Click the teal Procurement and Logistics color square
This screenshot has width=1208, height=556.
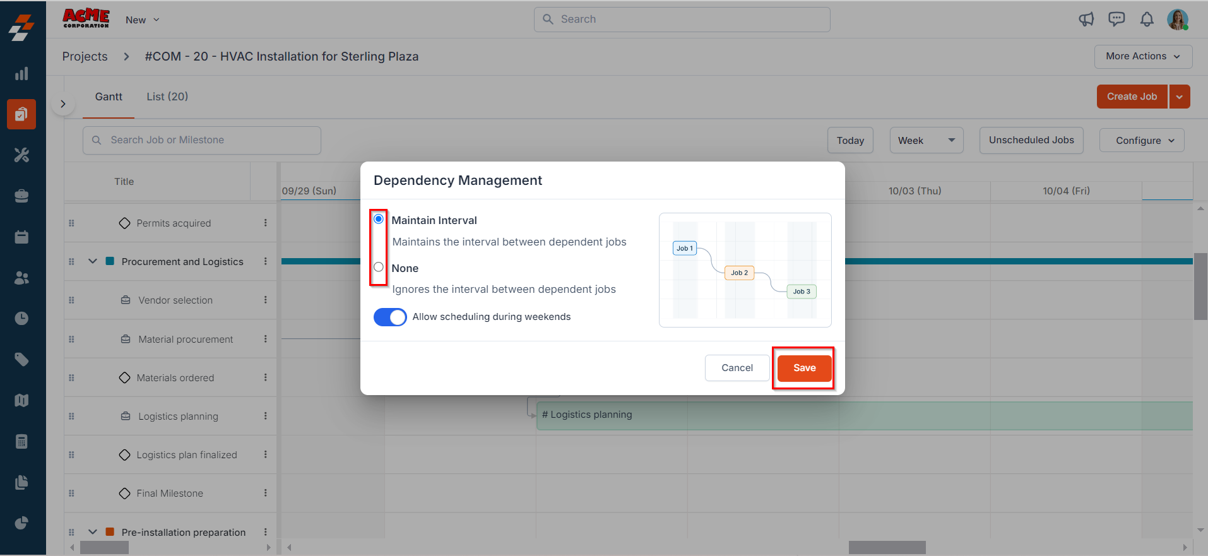tap(110, 261)
